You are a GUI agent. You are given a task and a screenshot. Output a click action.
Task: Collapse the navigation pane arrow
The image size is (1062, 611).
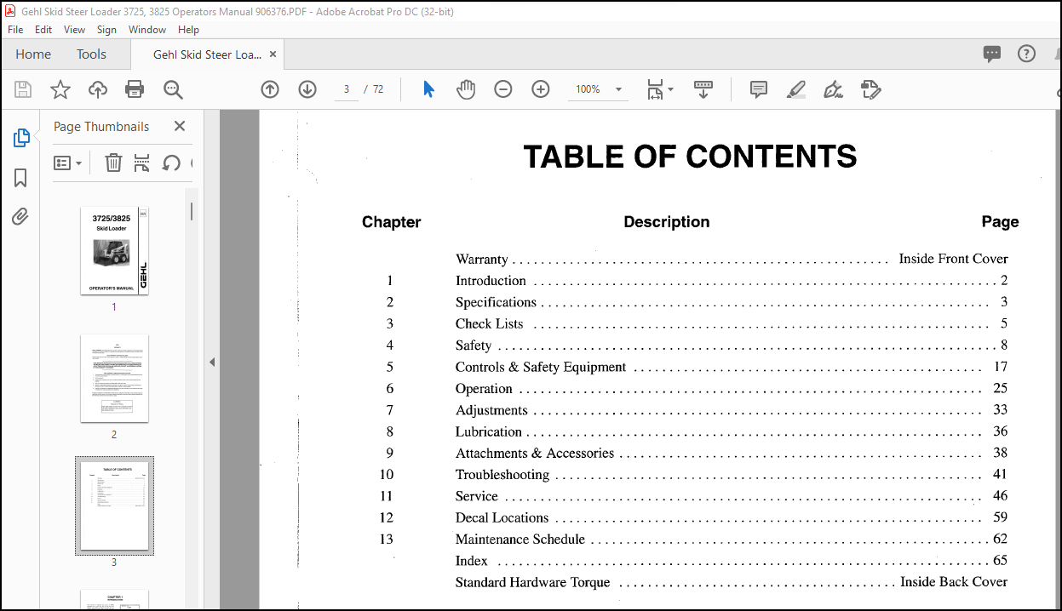pos(212,362)
